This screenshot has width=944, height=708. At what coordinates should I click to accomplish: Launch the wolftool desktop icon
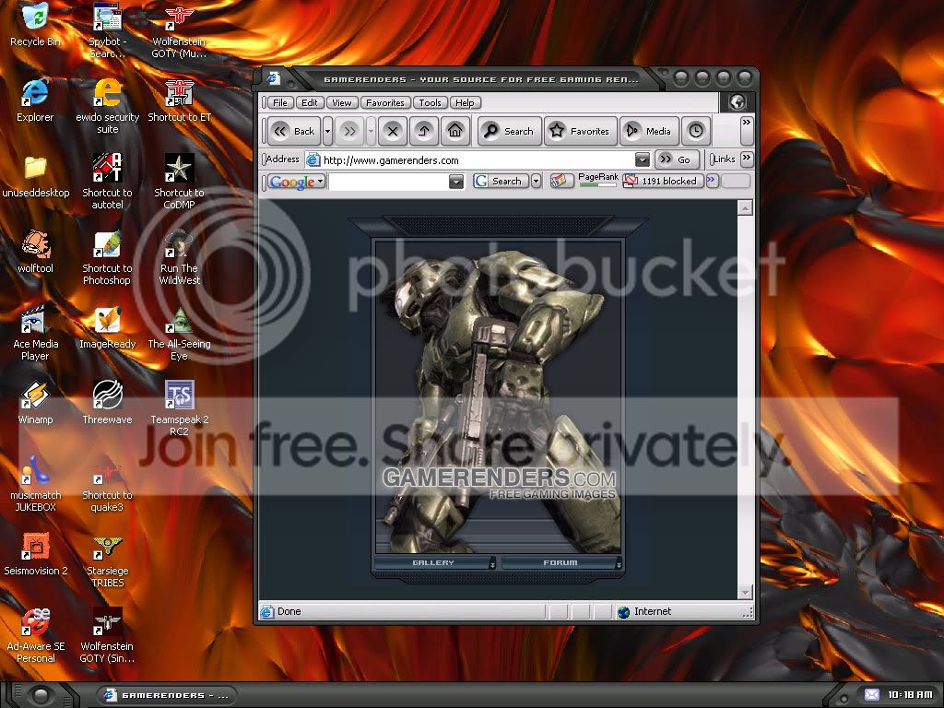(x=36, y=252)
